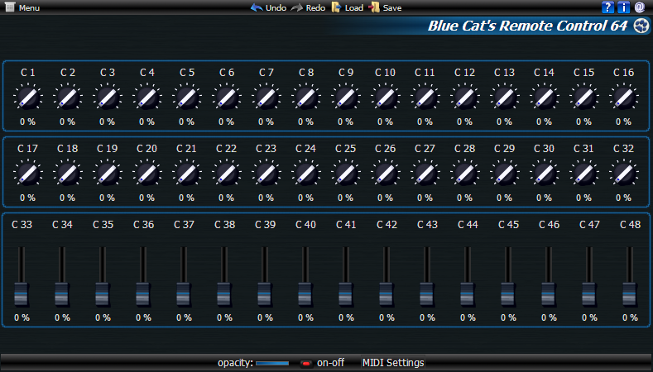Click the opacity slider bar
This screenshot has width=653, height=372.
[272, 363]
